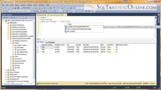161x90 pixels.
Task: Switch to the Messages tab
Action: tap(50, 42)
